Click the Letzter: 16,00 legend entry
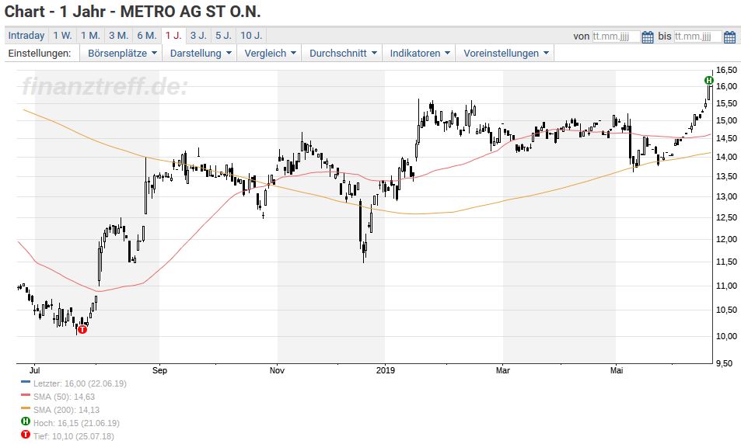 coord(80,383)
